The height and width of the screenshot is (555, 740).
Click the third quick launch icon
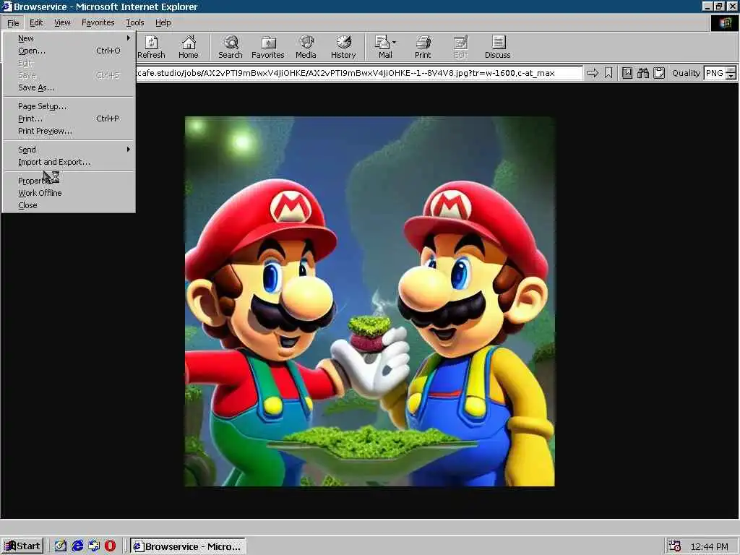pyautogui.click(x=94, y=546)
